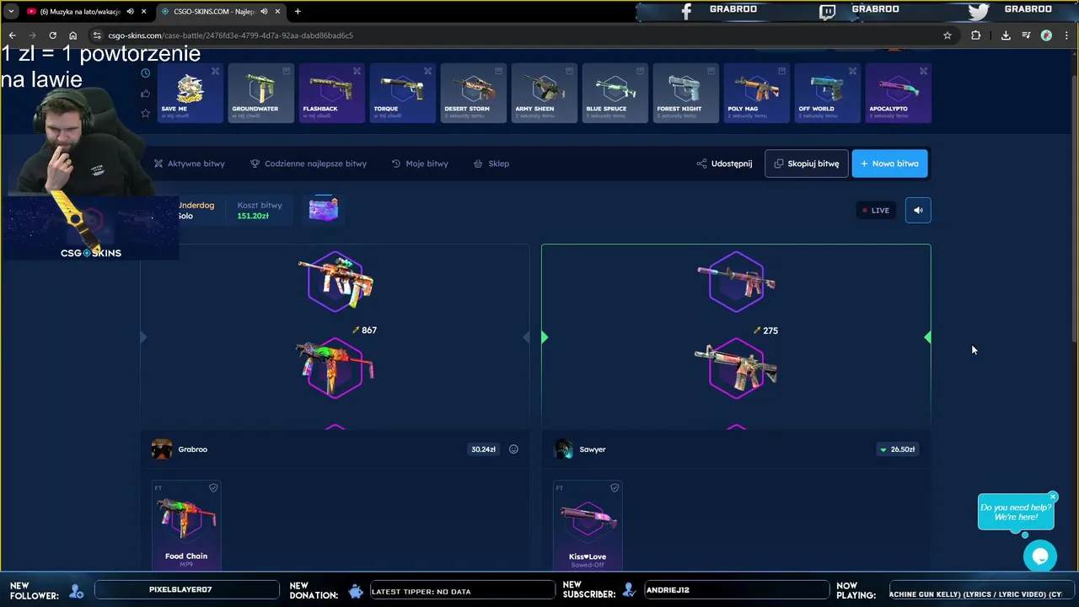Screen dimensions: 1079x607
Task: Open the DESERT STORM drop card
Action: [474, 93]
